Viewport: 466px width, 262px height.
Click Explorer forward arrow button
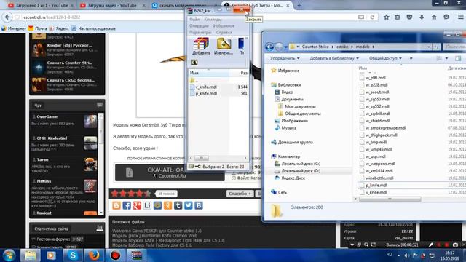coord(279,47)
